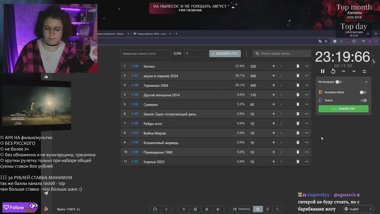
Task: Enable the Donation Alerts integration switch
Action: pyautogui.click(x=363, y=92)
